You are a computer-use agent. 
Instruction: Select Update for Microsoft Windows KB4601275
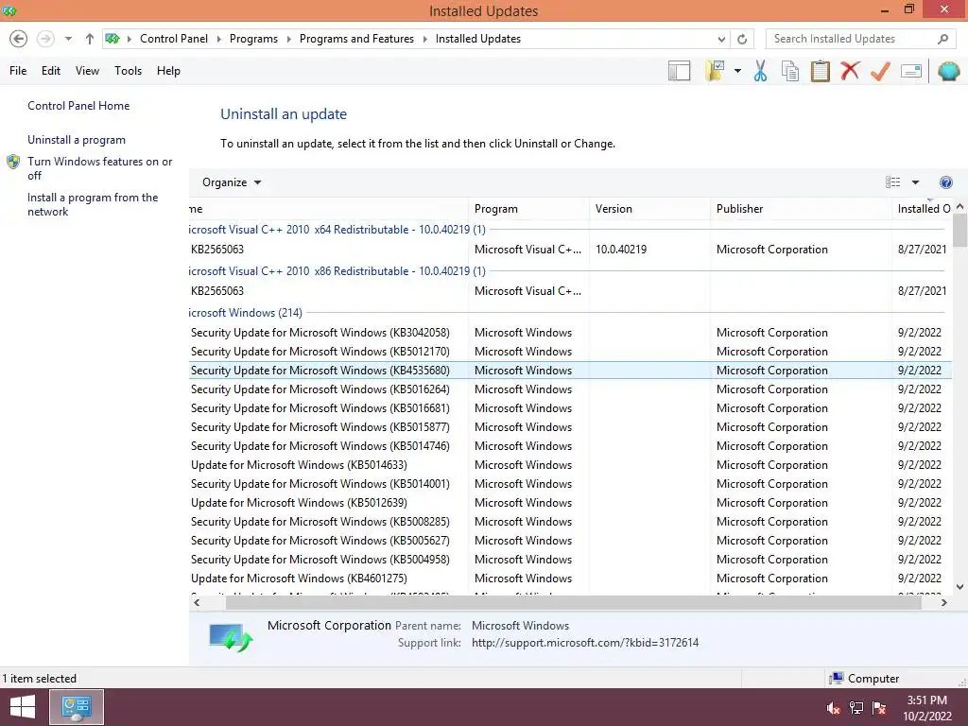(x=570, y=579)
